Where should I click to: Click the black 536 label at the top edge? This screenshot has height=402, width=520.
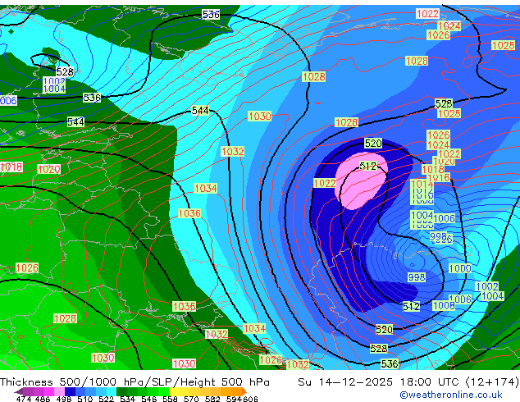coord(211,14)
